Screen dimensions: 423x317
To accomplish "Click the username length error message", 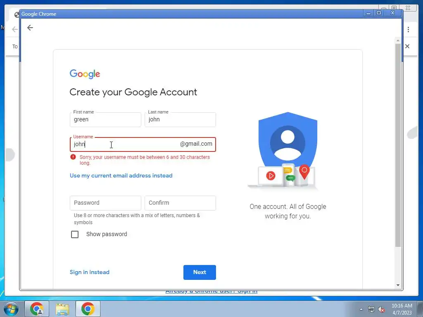I will (145, 160).
